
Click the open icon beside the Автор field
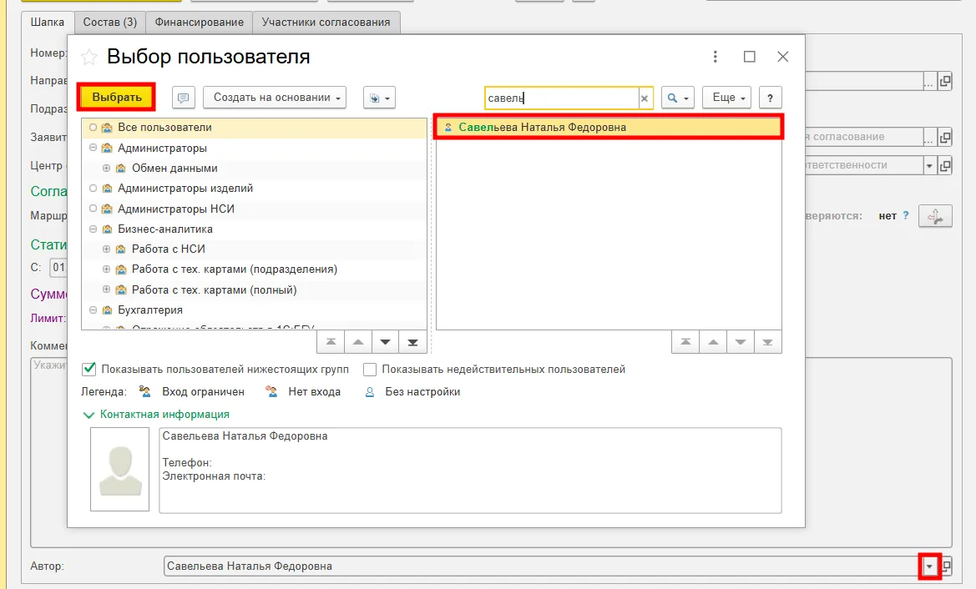pos(947,566)
